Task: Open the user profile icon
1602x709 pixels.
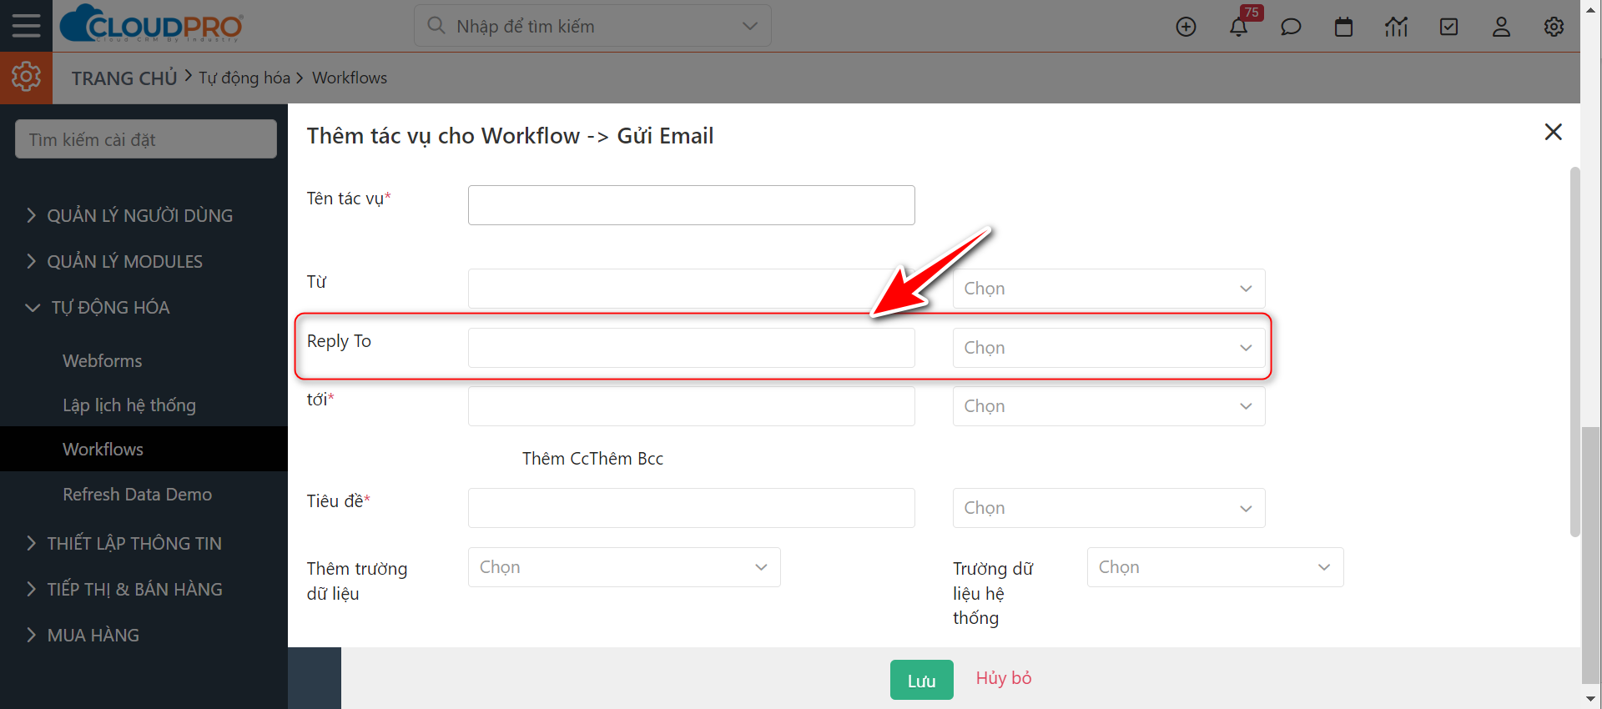Action: tap(1501, 27)
